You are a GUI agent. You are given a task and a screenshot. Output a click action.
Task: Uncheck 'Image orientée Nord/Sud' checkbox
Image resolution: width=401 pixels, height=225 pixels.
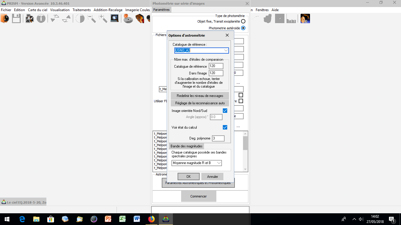click(225, 111)
